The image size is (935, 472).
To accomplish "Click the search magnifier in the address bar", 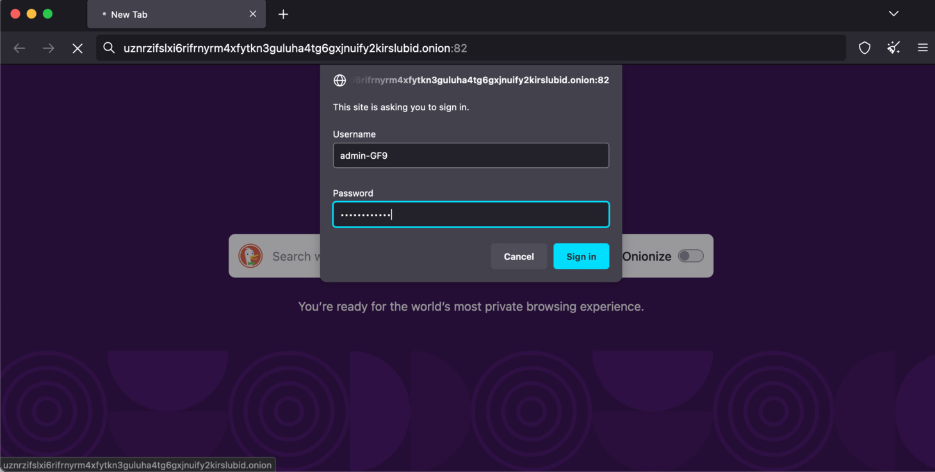I will pyautogui.click(x=109, y=48).
